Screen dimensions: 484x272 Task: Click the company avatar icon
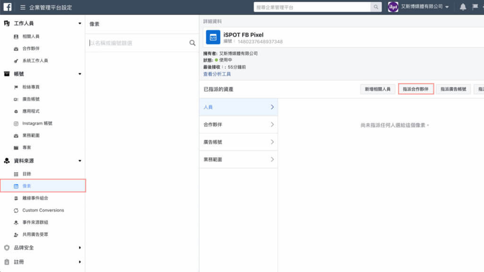tap(393, 7)
